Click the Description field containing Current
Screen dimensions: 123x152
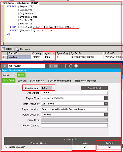pos(74,93)
